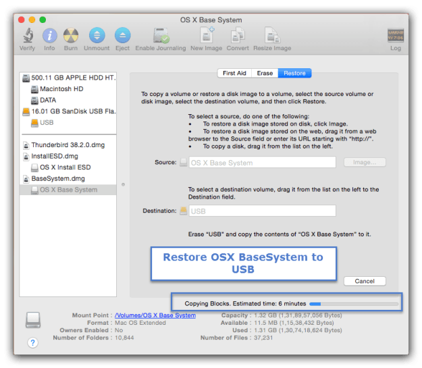Select 500.11 GB APPLE HDD HT. in sidebar
This screenshot has height=368, width=422.
tap(74, 78)
